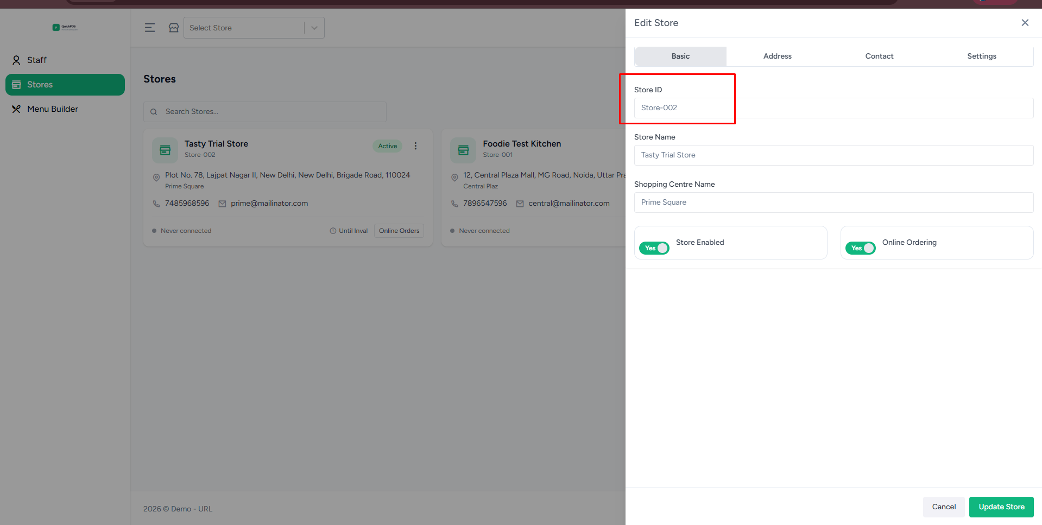Switch to the Address tab
The height and width of the screenshot is (525, 1042).
(777, 56)
